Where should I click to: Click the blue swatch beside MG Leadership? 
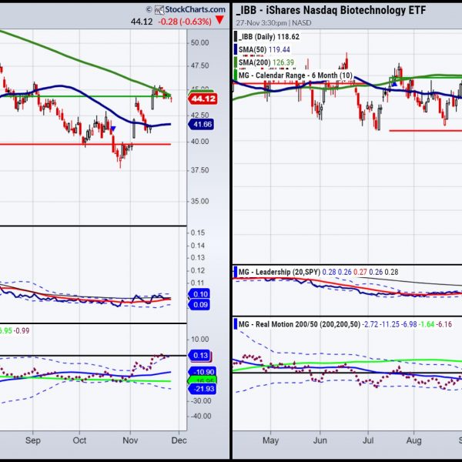[236, 272]
